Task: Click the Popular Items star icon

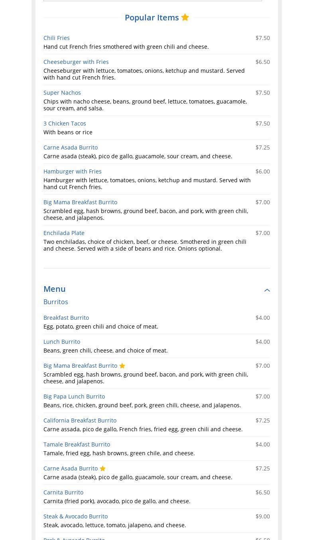Action: click(185, 17)
